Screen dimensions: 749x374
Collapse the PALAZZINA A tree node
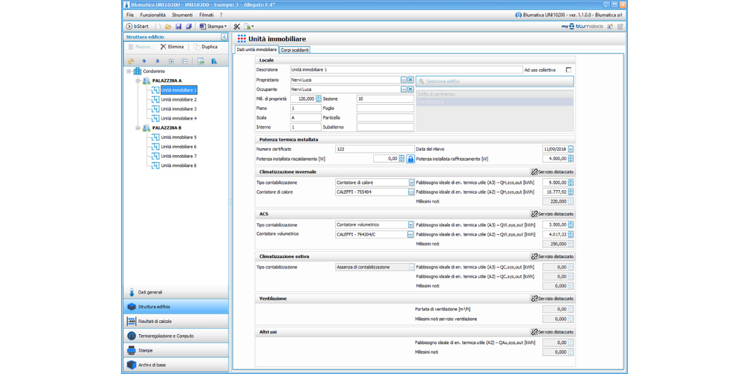coord(137,81)
